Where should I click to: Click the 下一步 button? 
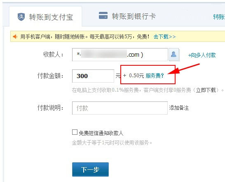[90, 169]
